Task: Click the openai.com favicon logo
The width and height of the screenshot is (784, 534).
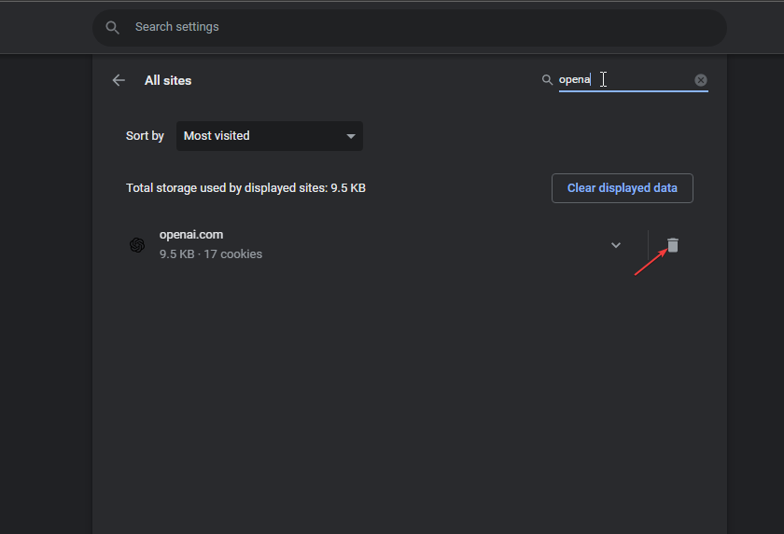Action: click(137, 245)
